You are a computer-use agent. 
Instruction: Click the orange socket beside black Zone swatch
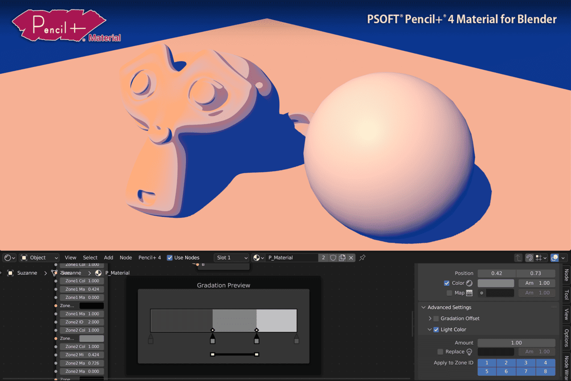coord(56,306)
